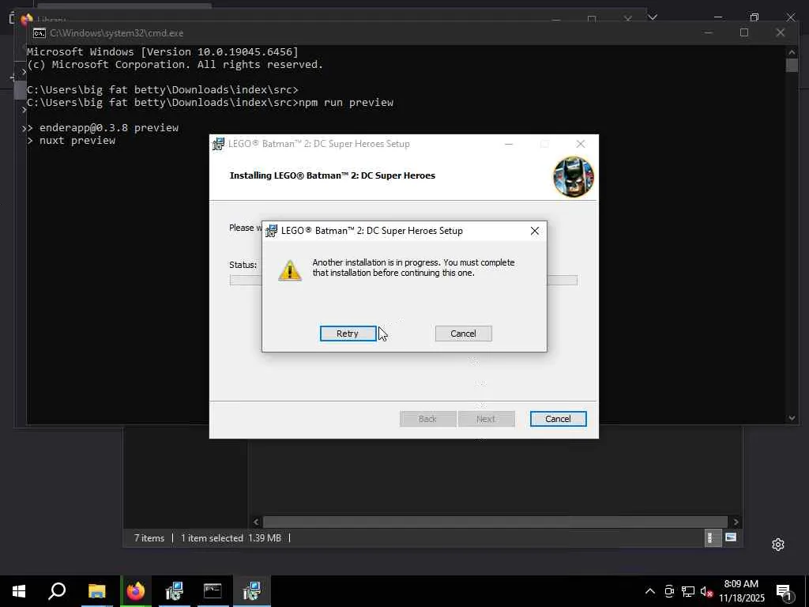Switch Explorer to details view
809x607 pixels.
tap(712, 537)
